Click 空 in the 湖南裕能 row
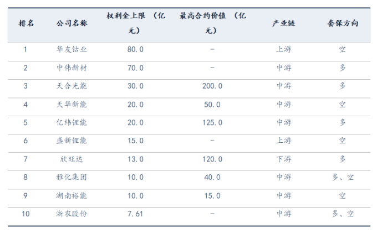 coord(343,196)
